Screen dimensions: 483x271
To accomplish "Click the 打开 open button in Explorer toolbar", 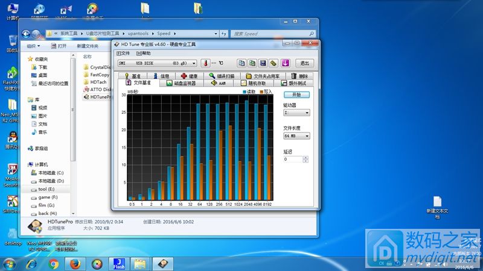I will pyautogui.click(x=59, y=46).
